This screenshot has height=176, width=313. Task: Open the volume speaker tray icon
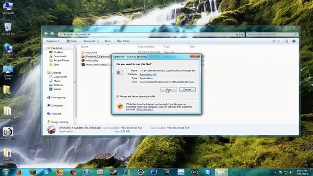coord(291,172)
